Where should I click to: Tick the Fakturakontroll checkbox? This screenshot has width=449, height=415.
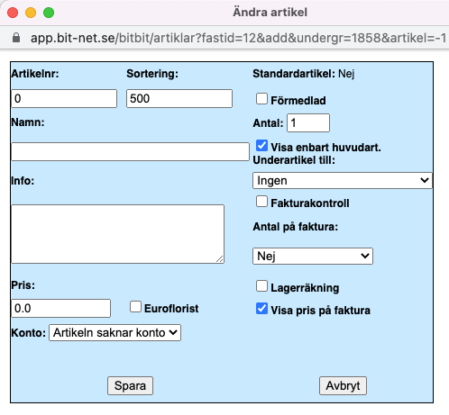point(261,202)
